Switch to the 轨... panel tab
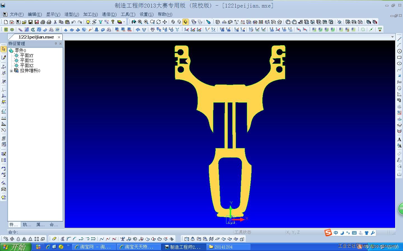This screenshot has height=251, width=403. click(x=27, y=225)
